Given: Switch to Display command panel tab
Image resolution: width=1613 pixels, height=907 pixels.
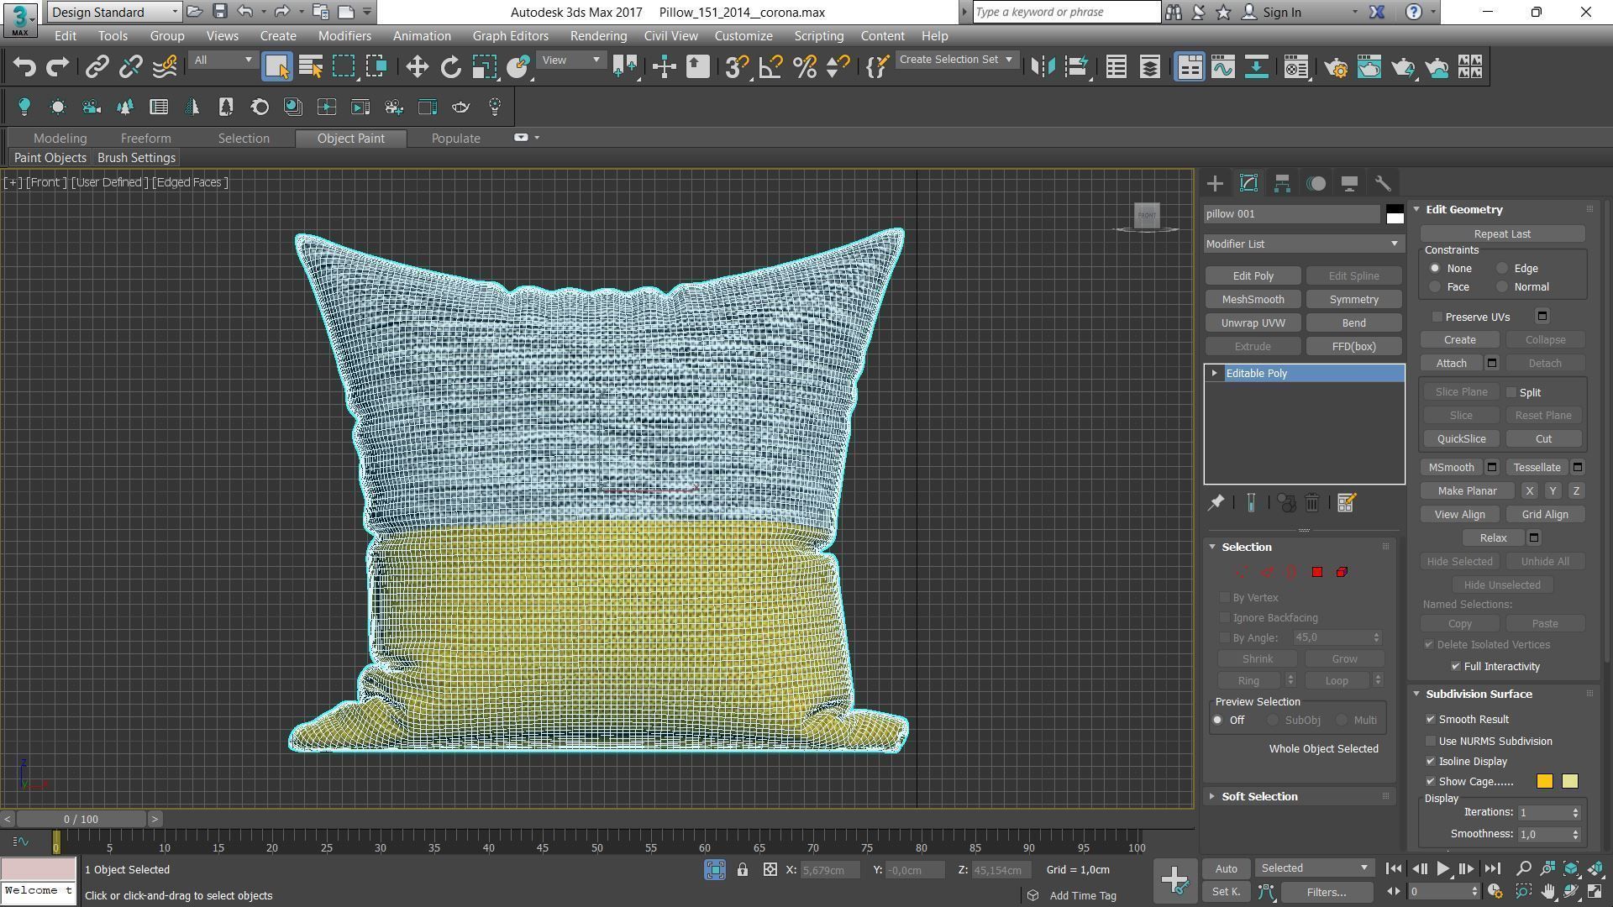Looking at the screenshot, I should [x=1349, y=184].
